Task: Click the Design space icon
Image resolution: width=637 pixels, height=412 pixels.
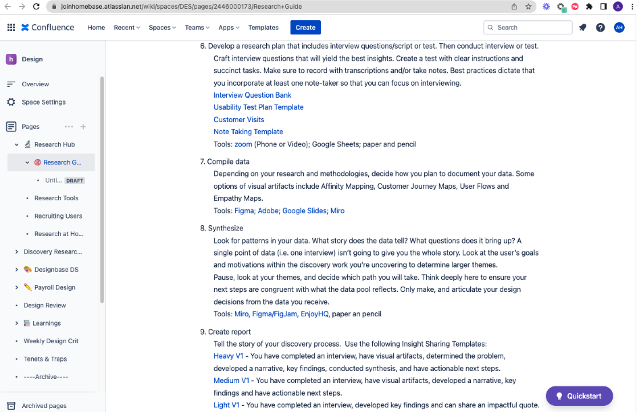Action: 11,59
